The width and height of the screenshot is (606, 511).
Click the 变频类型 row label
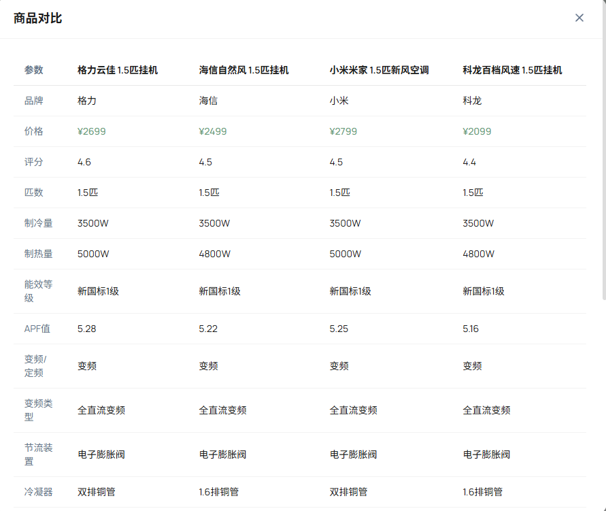[38, 410]
